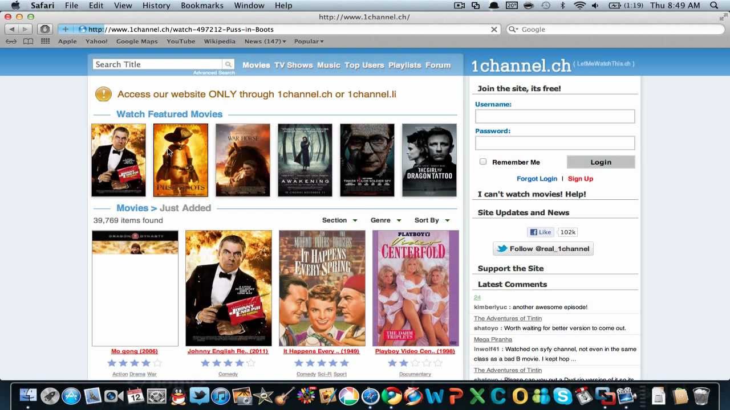The width and height of the screenshot is (730, 410).
Task: Enter Safari full screen with corner arrows
Action: click(723, 17)
